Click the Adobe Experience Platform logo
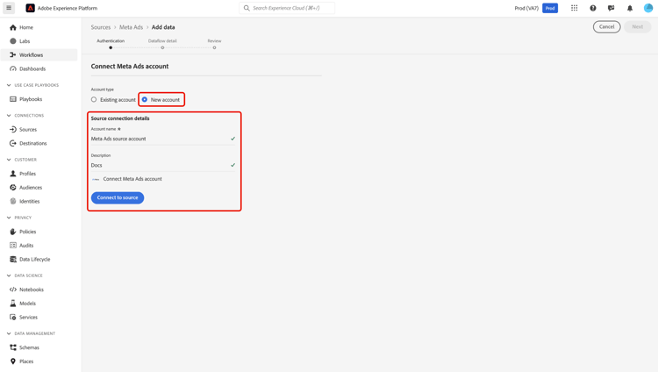The image size is (658, 372). [30, 8]
